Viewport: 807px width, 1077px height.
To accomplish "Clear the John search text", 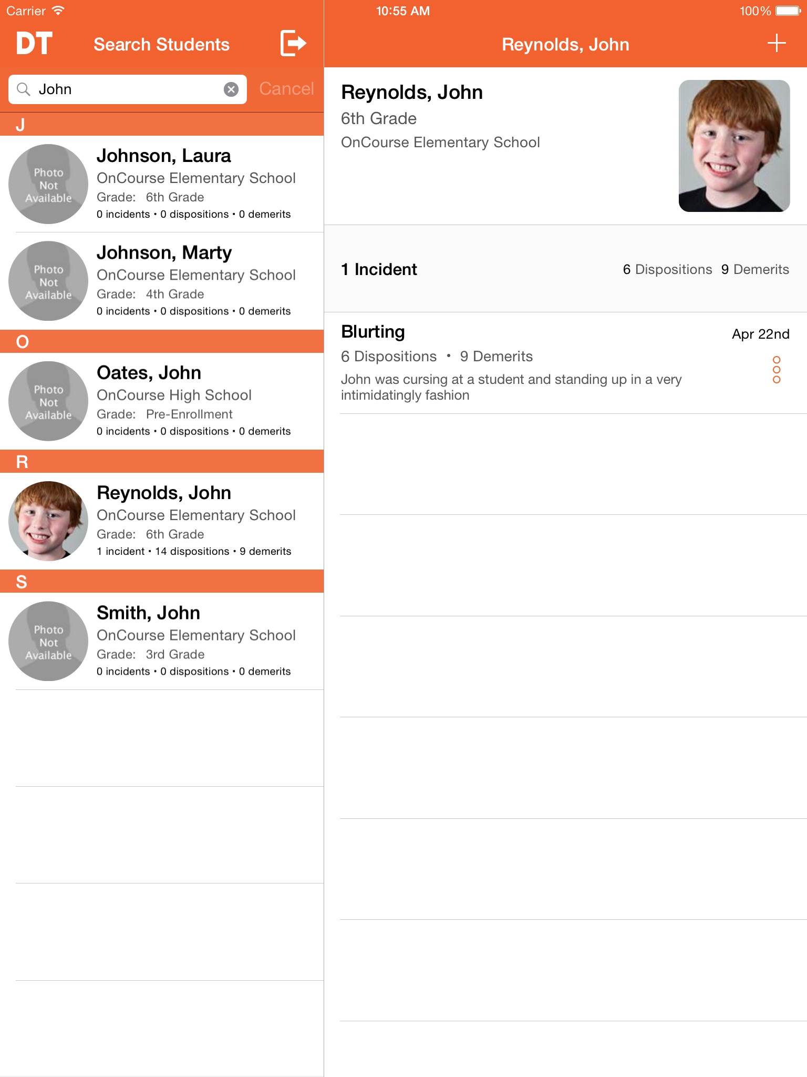I will [231, 89].
